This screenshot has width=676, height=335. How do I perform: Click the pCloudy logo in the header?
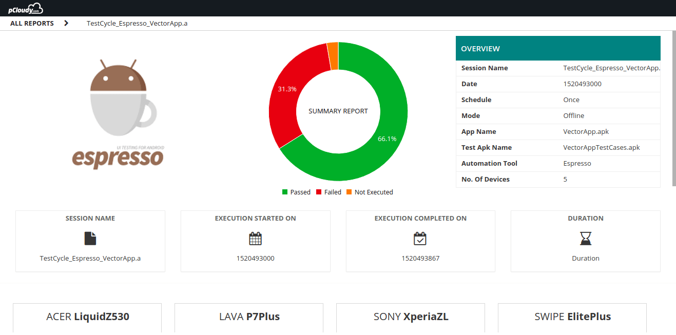[x=26, y=8]
